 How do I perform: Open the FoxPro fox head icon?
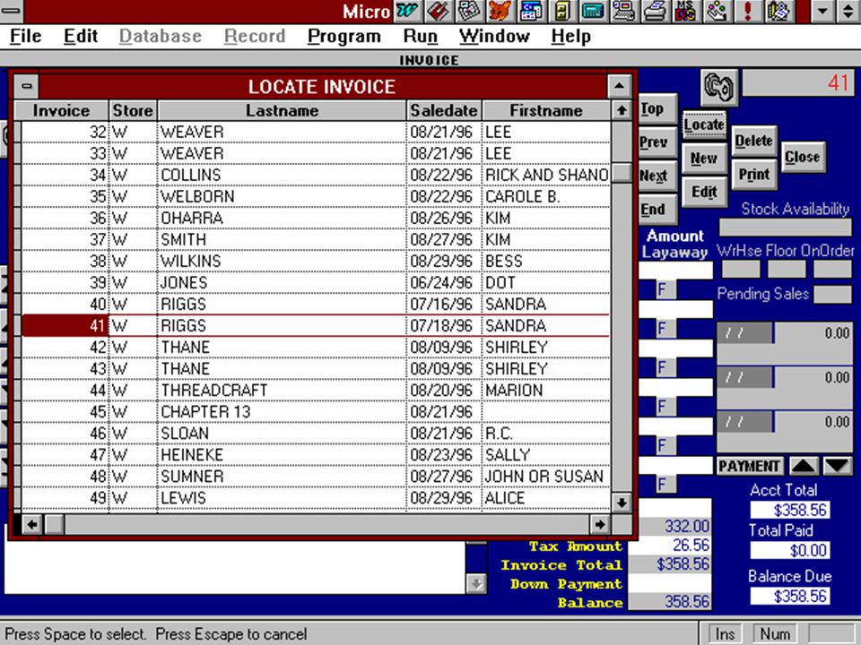pyautogui.click(x=500, y=11)
